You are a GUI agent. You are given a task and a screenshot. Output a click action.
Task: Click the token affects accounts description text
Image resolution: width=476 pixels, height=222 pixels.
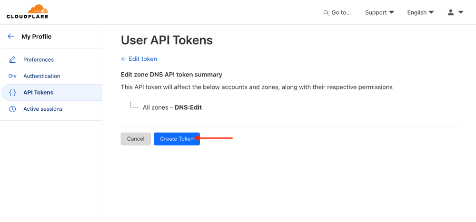(x=257, y=87)
